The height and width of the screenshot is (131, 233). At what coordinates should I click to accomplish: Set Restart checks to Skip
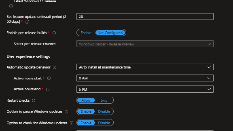104,100
